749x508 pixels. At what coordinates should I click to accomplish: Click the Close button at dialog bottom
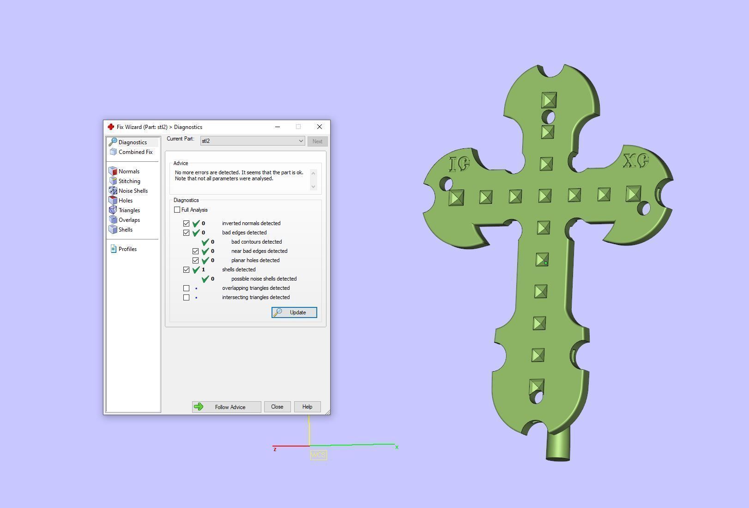point(277,407)
